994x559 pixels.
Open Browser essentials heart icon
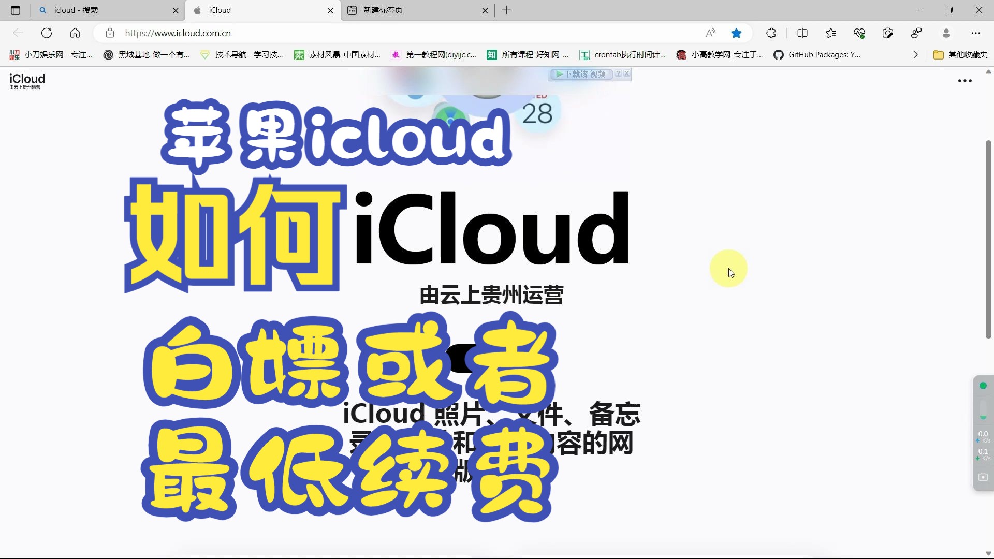859,33
